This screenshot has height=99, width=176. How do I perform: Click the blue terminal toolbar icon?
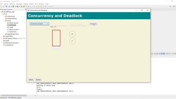[x=6, y=7]
